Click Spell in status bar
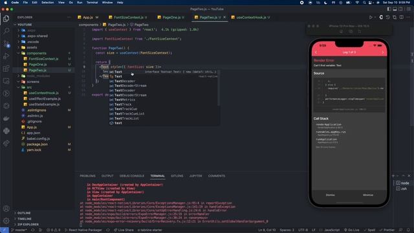The image size is (414, 233). pyautogui.click(x=369, y=230)
